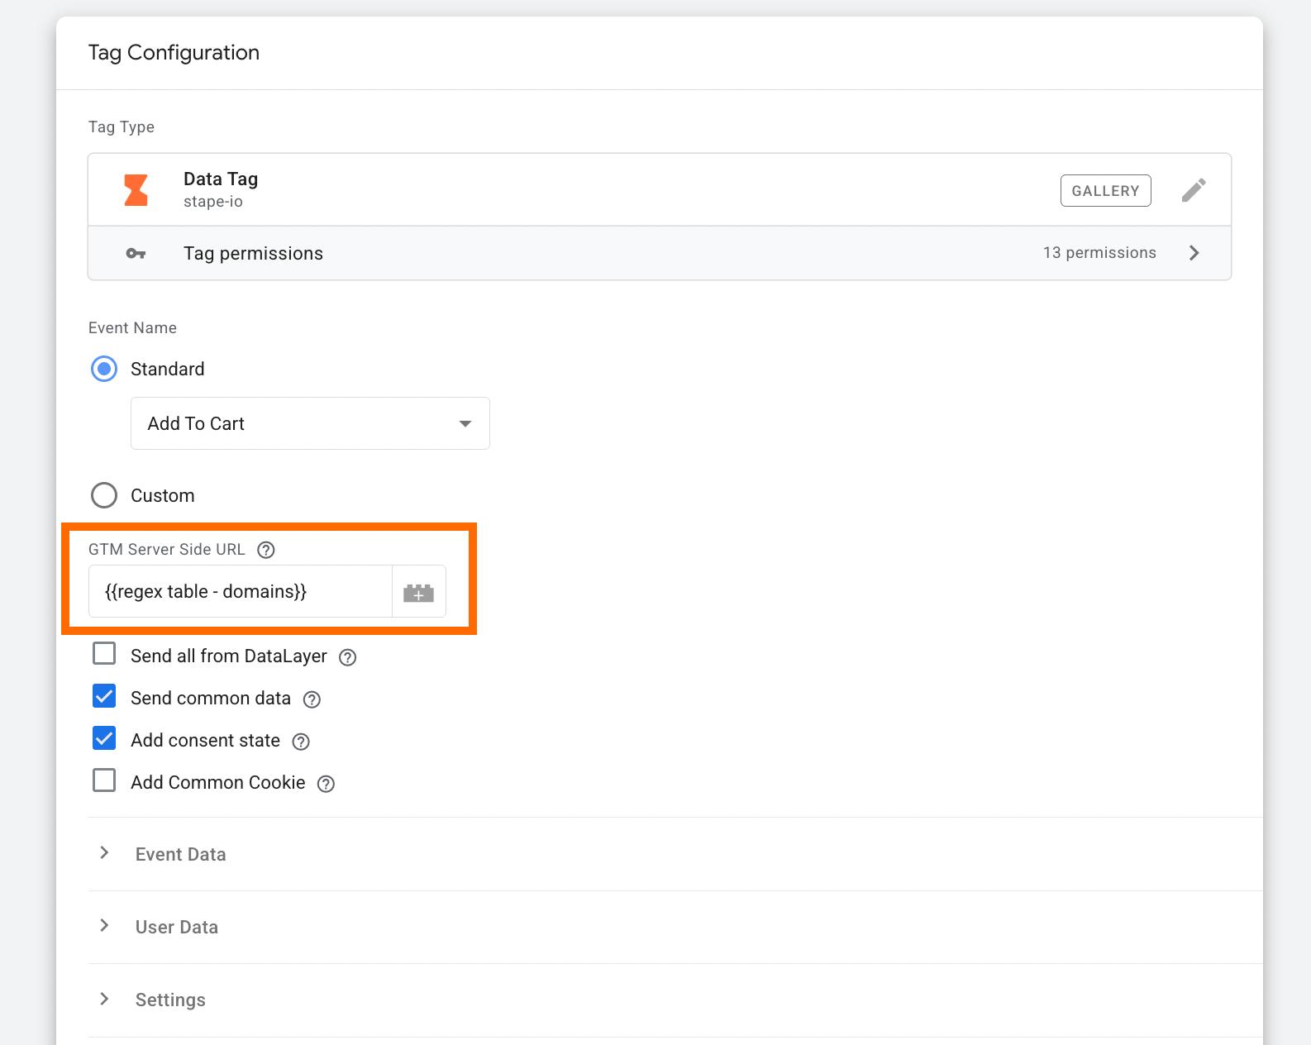
Task: Click the pencil edit icon for tag type
Action: (x=1193, y=190)
